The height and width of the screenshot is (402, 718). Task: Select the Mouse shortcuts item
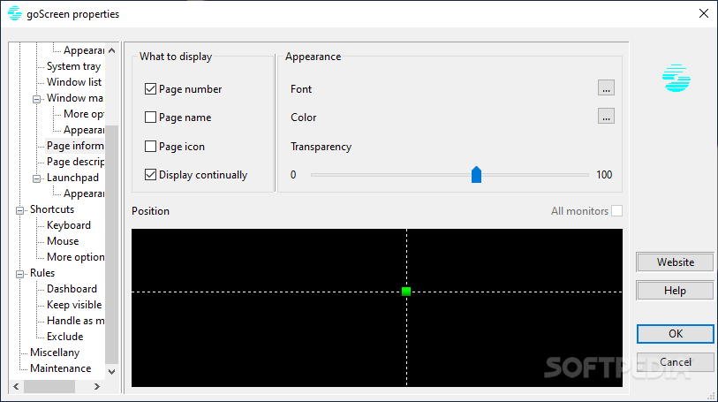[63, 241]
